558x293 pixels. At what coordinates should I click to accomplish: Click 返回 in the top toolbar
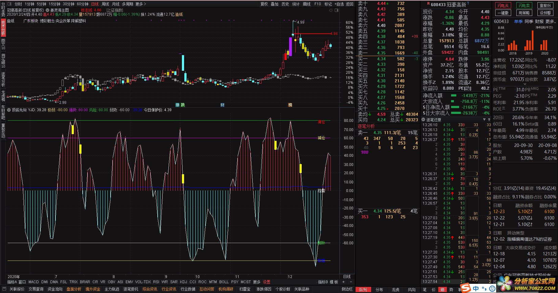[x=349, y=4]
